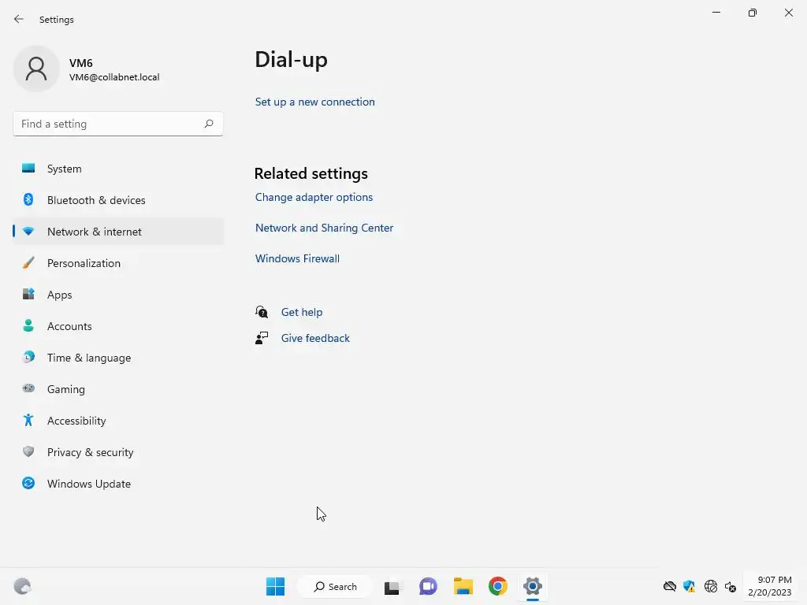
Task: Click the Accessibility figure icon in the sidebar
Action: tap(28, 421)
